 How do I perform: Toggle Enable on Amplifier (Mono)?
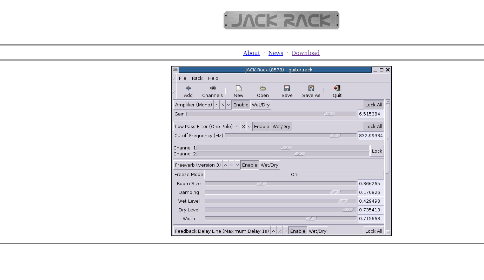point(241,105)
